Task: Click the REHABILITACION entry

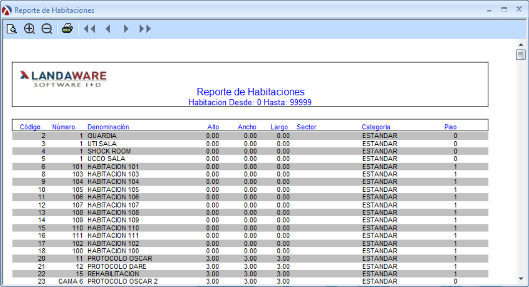Action: pyautogui.click(x=113, y=274)
